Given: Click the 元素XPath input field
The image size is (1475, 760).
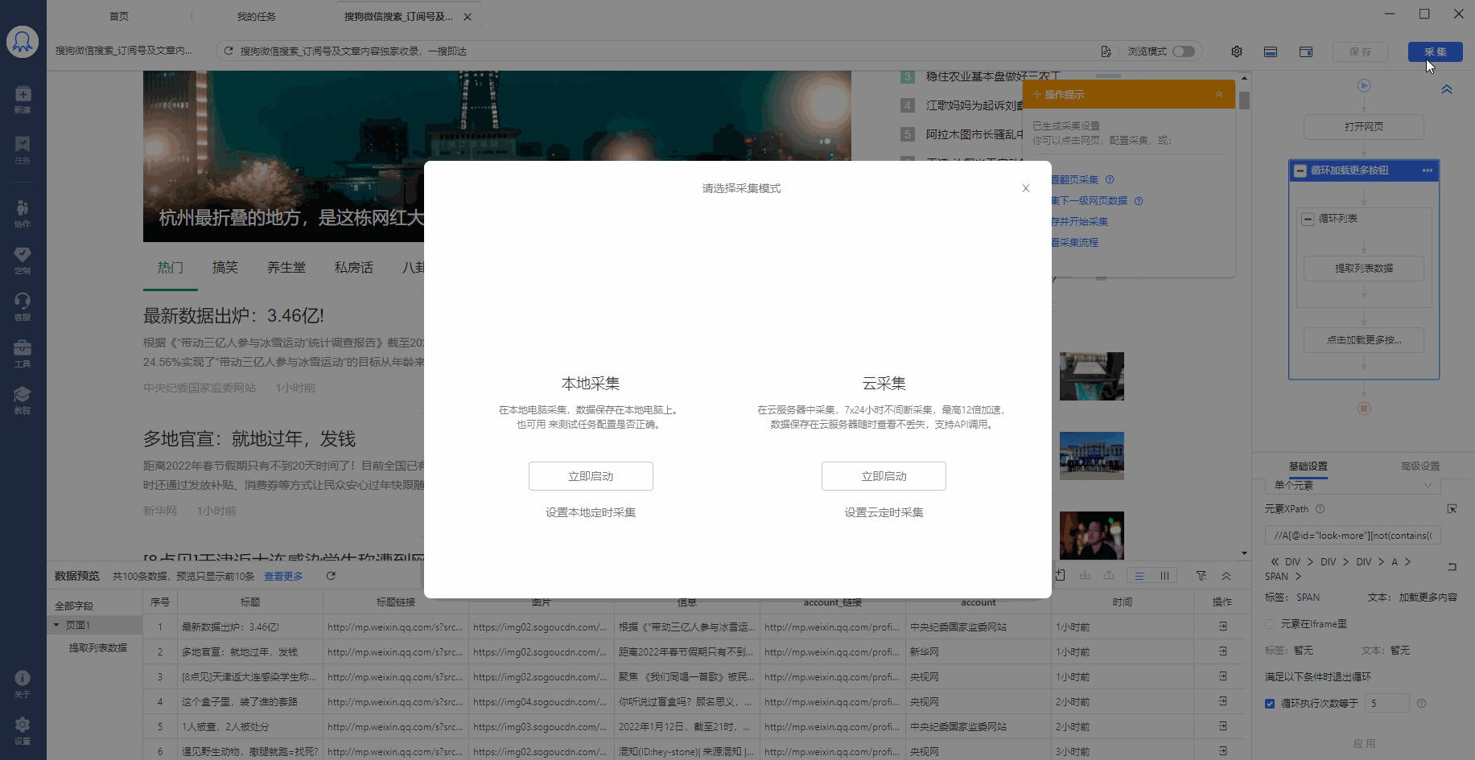Looking at the screenshot, I should click(1353, 536).
